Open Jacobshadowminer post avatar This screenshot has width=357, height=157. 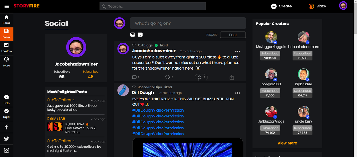[123, 48]
